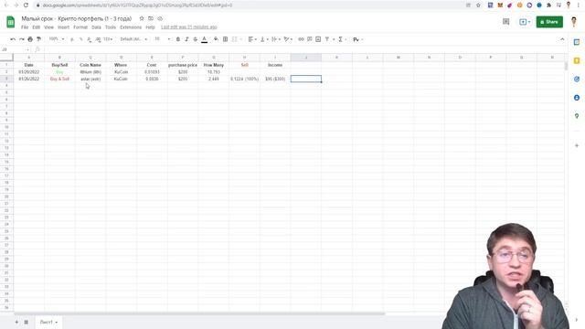Star this spreadsheet document
This screenshot has height=329, width=585.
(x=142, y=18)
